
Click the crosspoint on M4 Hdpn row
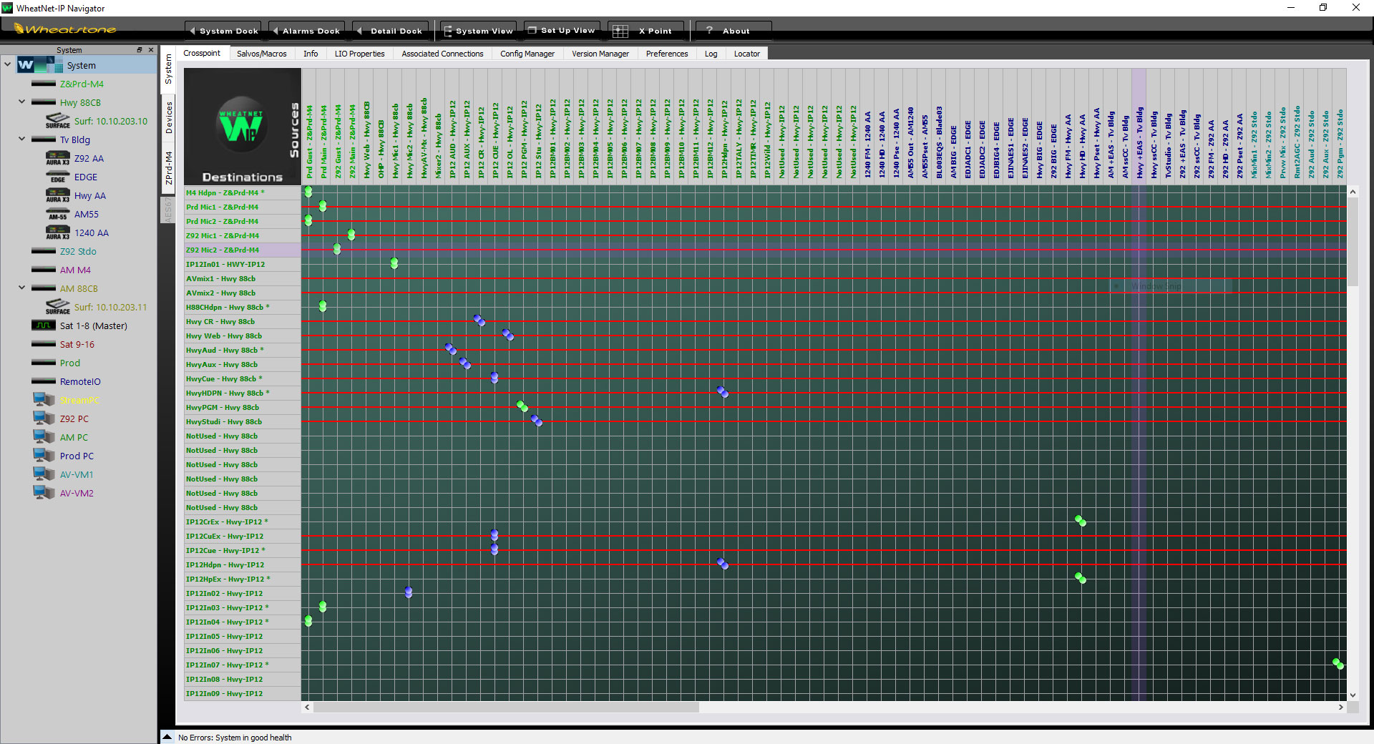point(308,192)
